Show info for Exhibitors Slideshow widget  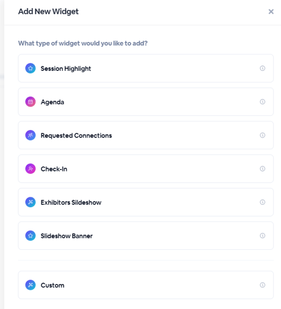(263, 202)
